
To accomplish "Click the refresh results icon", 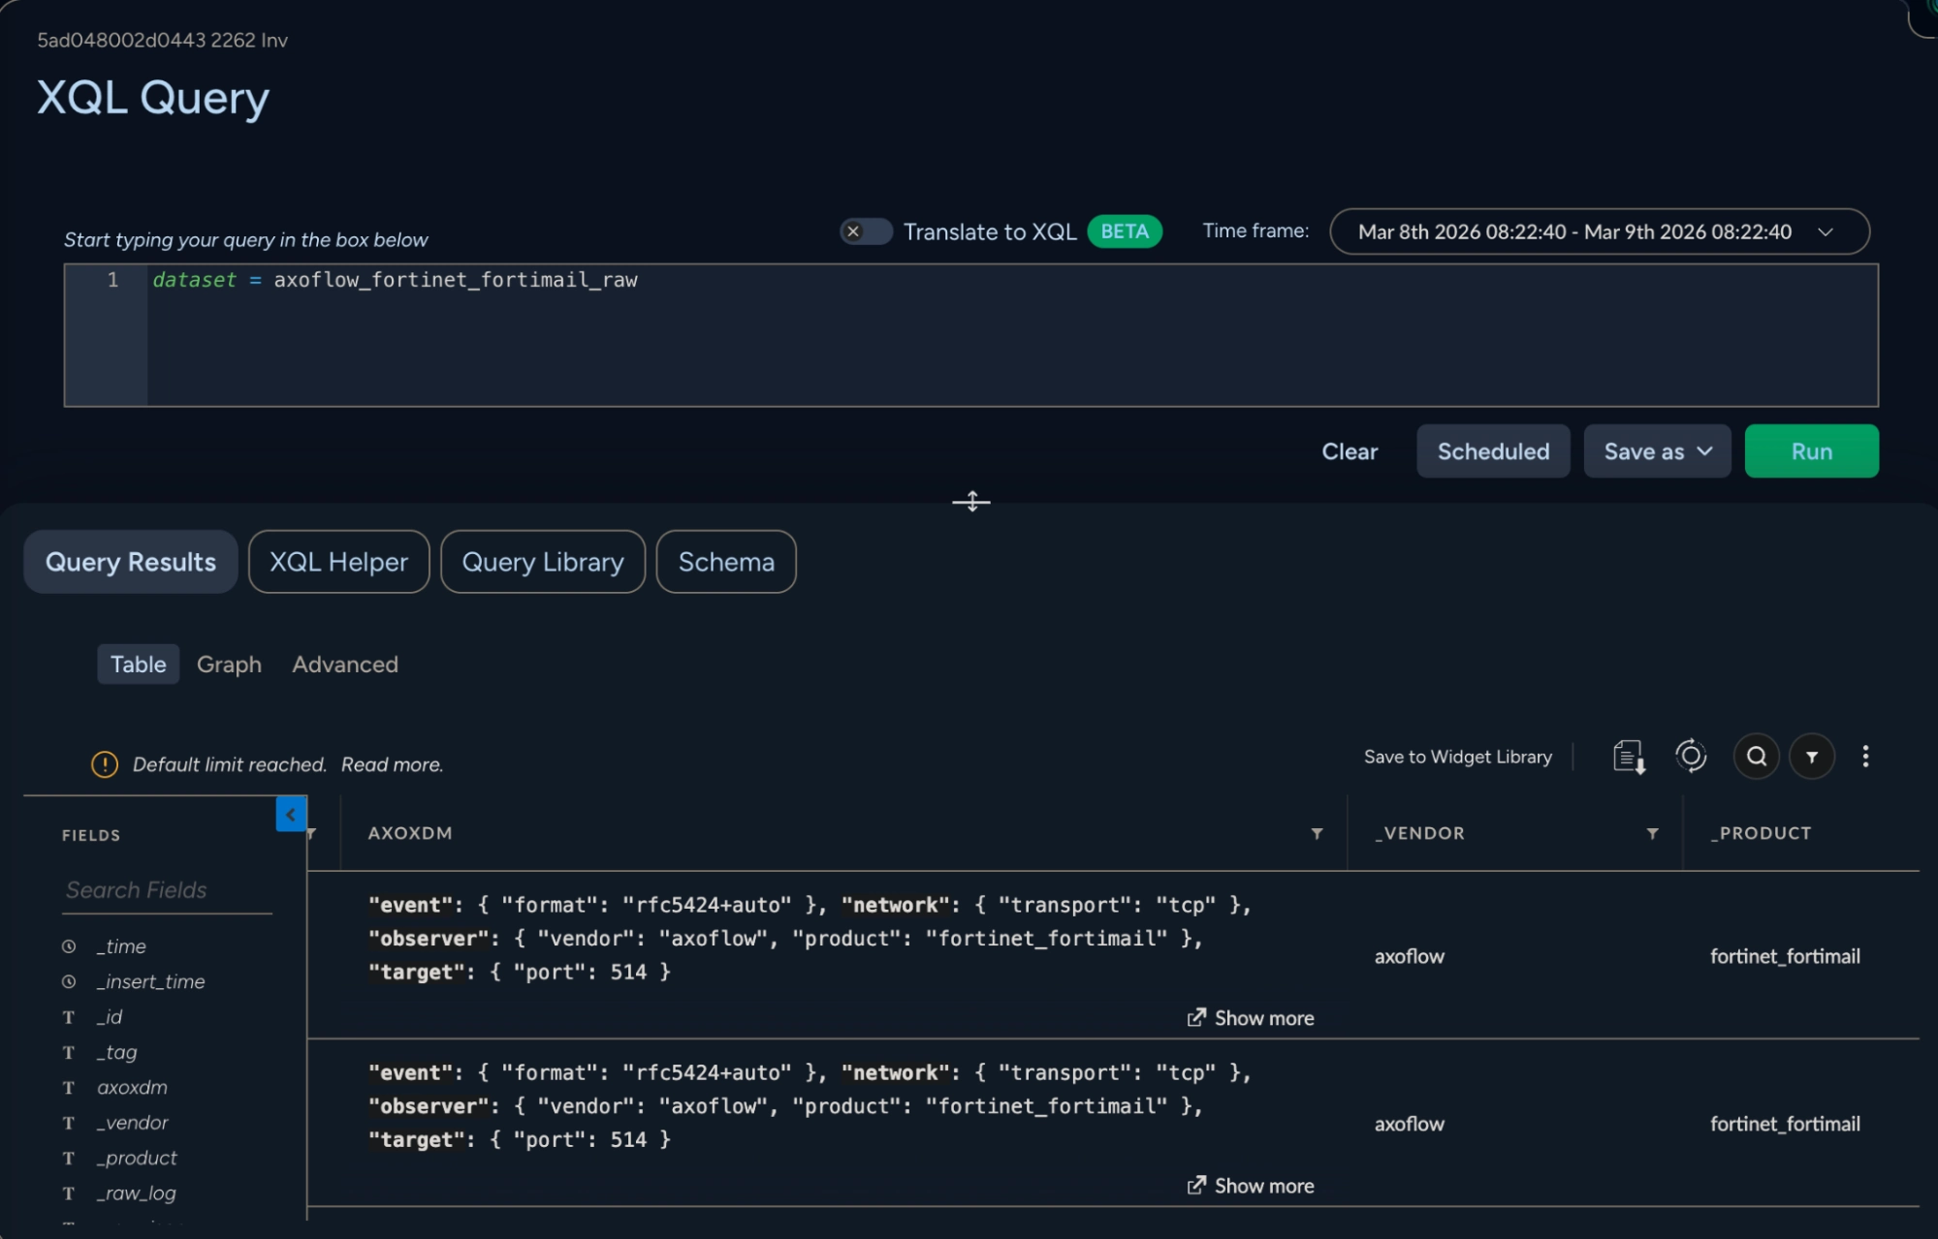I will coord(1691,756).
